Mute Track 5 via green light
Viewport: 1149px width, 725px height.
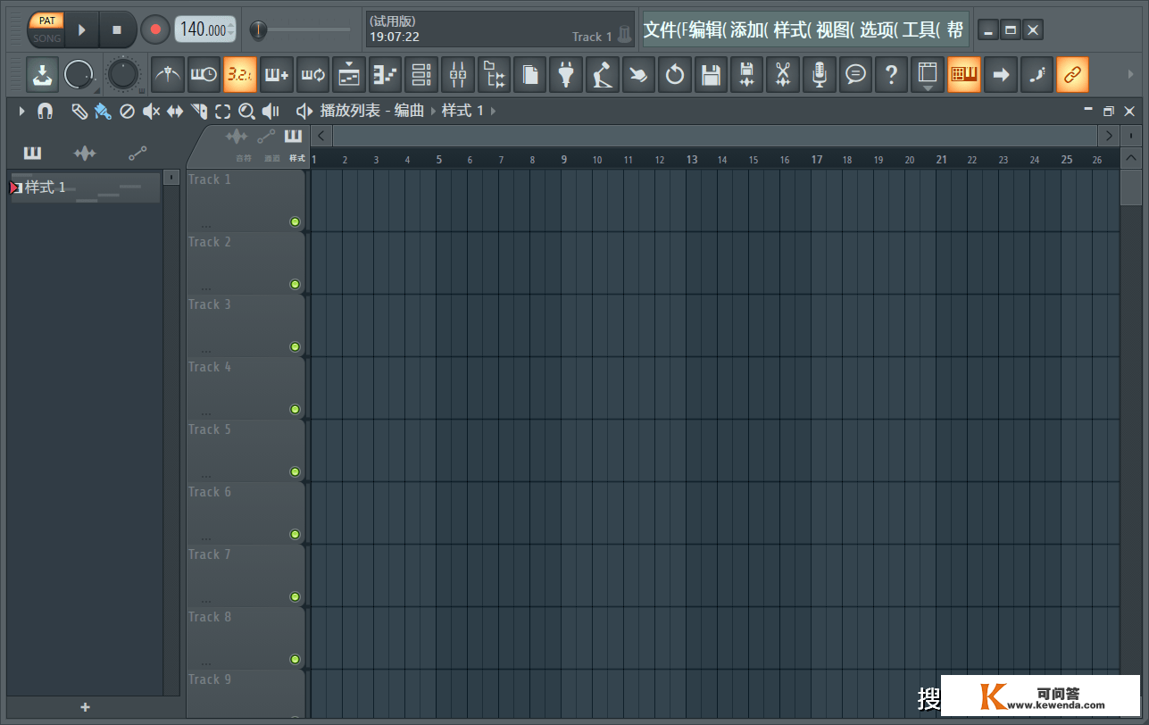click(x=296, y=471)
